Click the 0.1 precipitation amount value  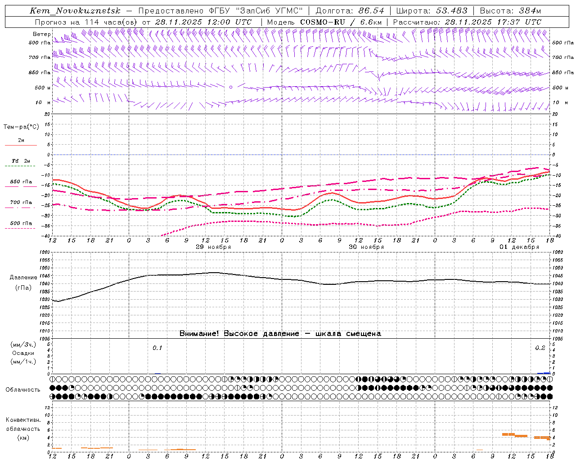pyautogui.click(x=157, y=348)
